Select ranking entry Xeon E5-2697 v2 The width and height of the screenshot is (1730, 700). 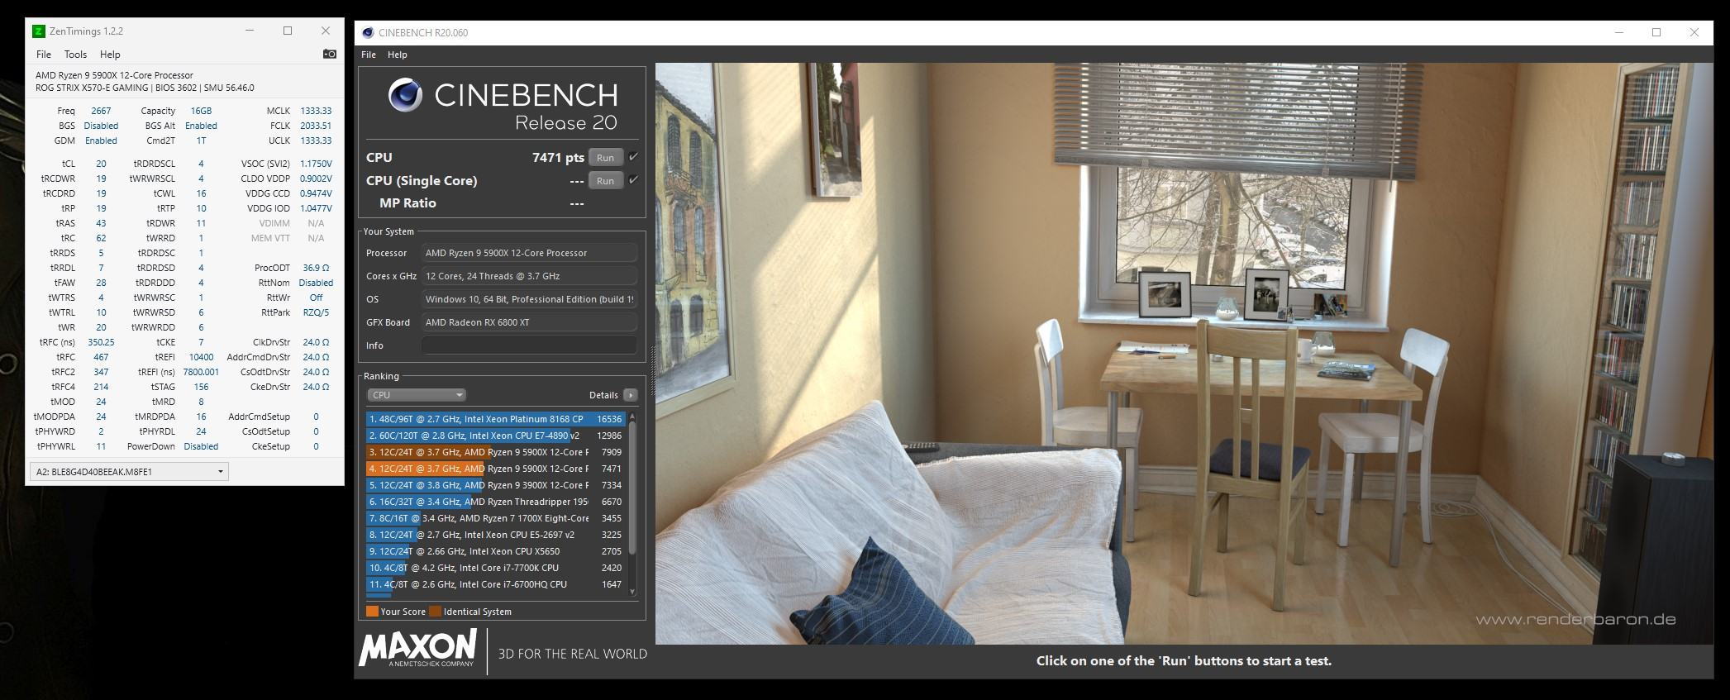(x=496, y=535)
